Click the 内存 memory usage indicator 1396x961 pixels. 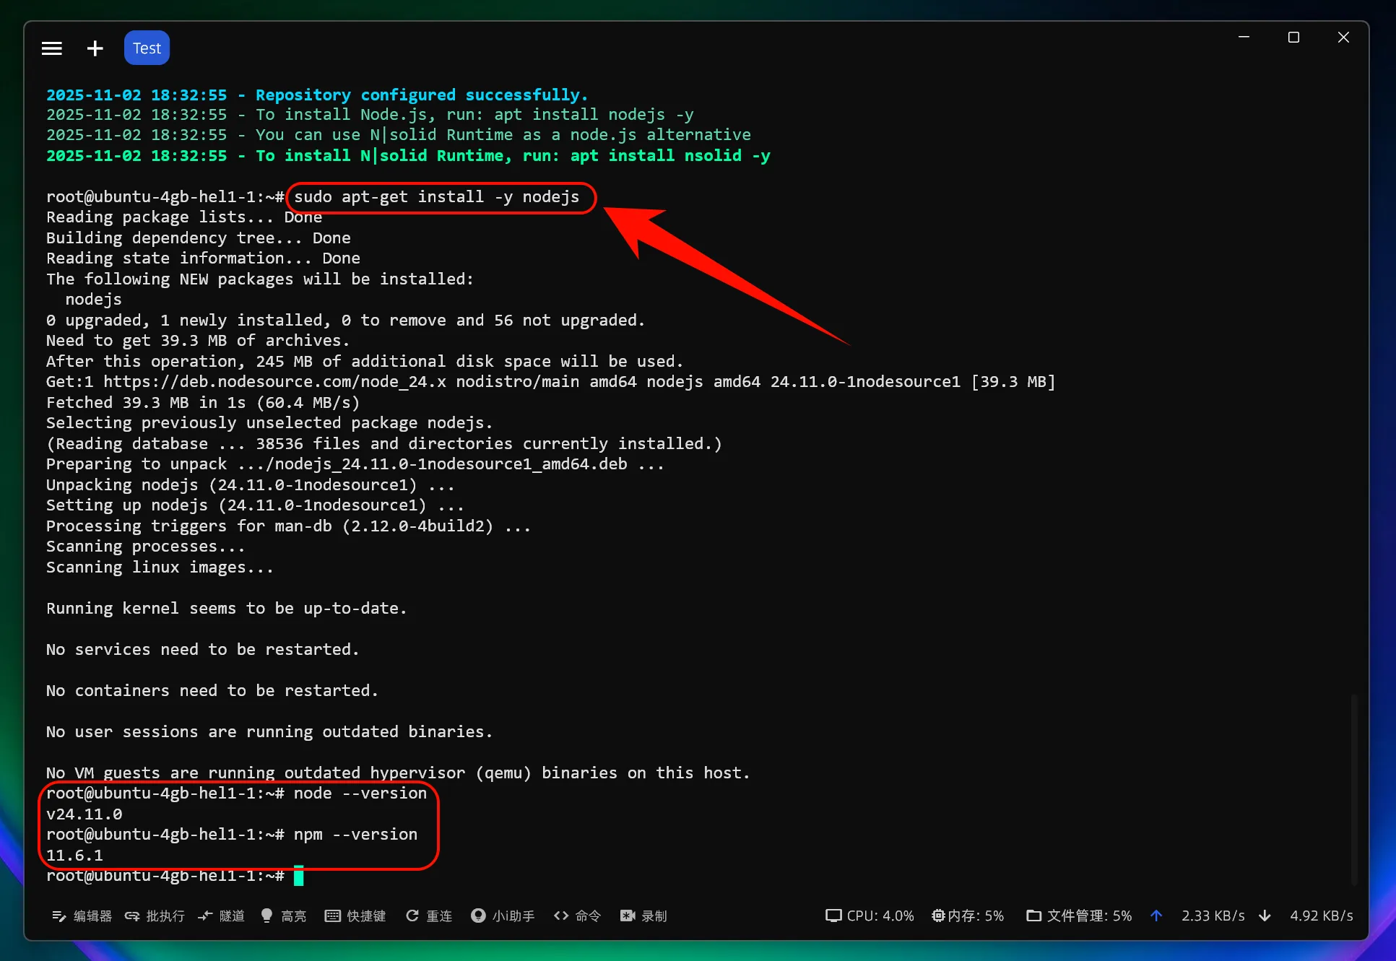pos(968,916)
